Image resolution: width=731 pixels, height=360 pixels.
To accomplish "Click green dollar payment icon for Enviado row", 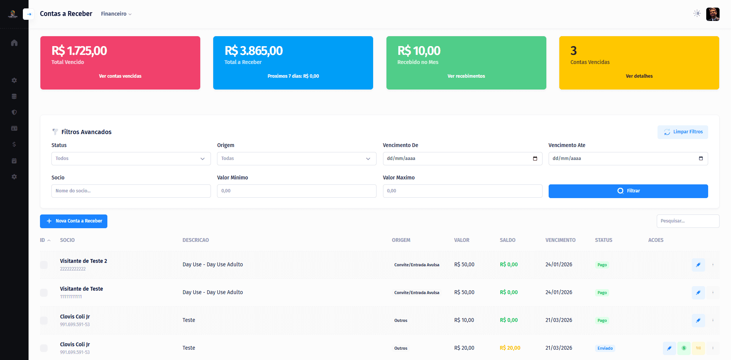I will 684,348.
